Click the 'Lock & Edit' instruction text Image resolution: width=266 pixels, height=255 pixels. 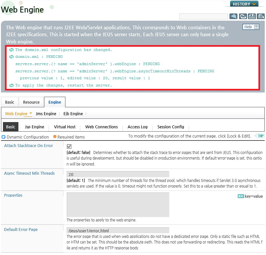(x=189, y=136)
